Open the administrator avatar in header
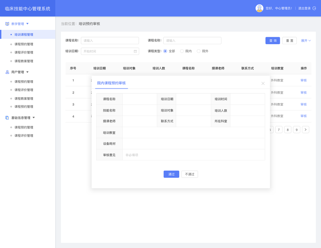The width and height of the screenshot is (321, 248). (x=259, y=8)
